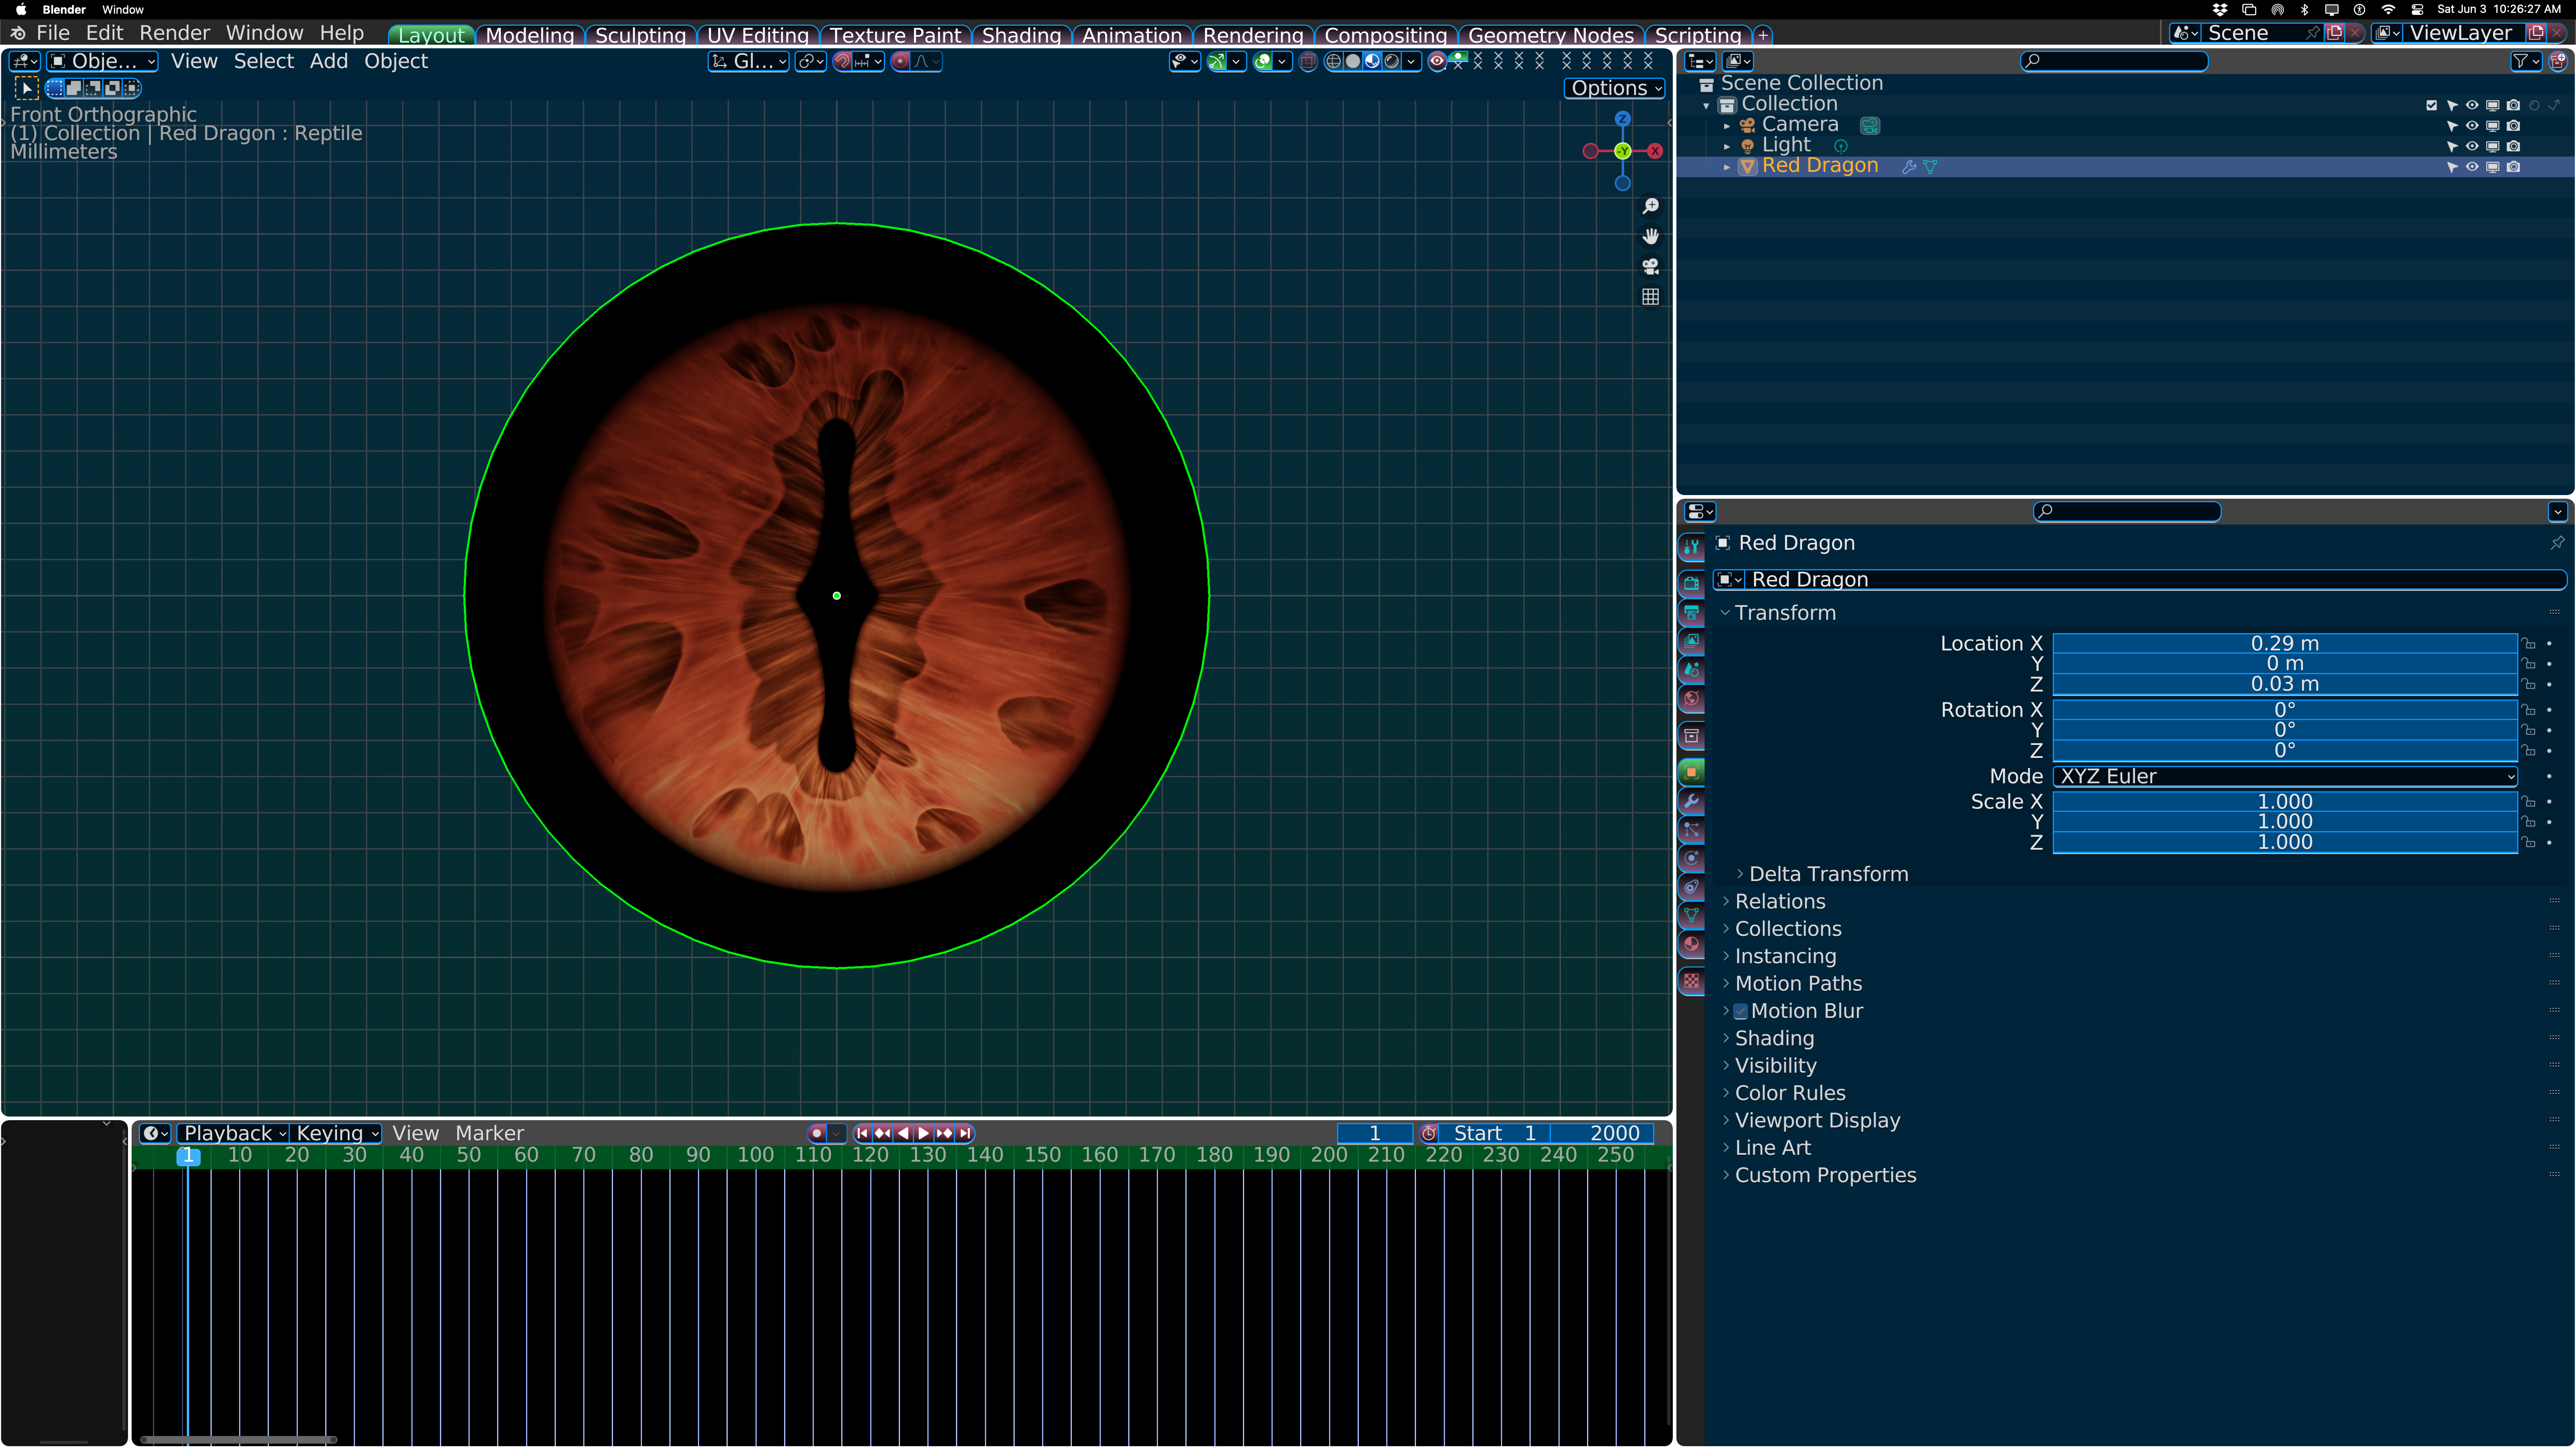
Task: Open the XYZ Euler rotation mode dropdown
Action: coord(2285,777)
